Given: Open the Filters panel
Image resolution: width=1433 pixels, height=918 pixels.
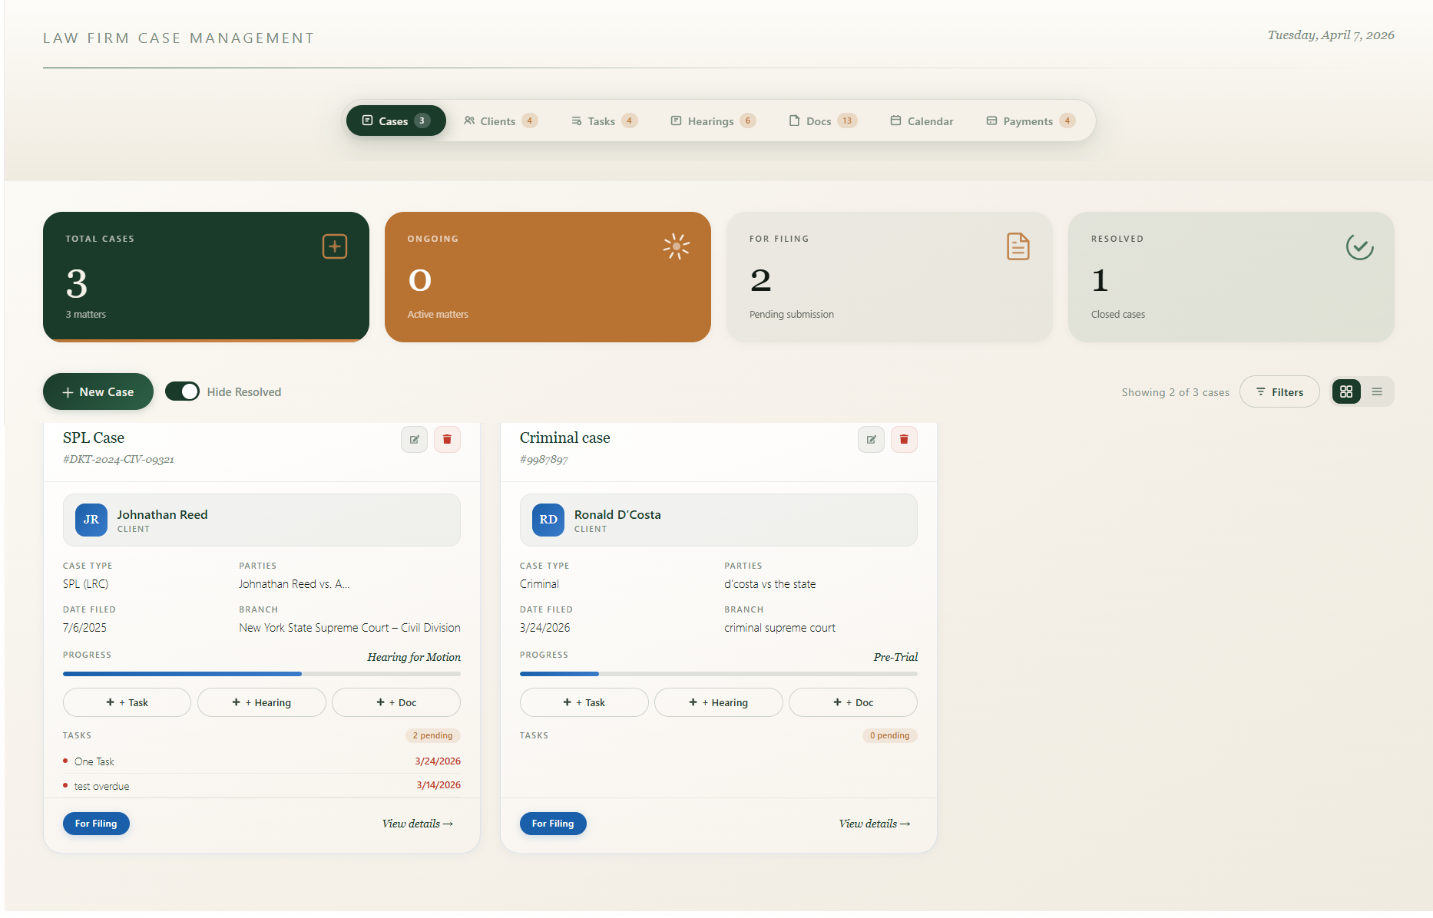Looking at the screenshot, I should pyautogui.click(x=1279, y=391).
